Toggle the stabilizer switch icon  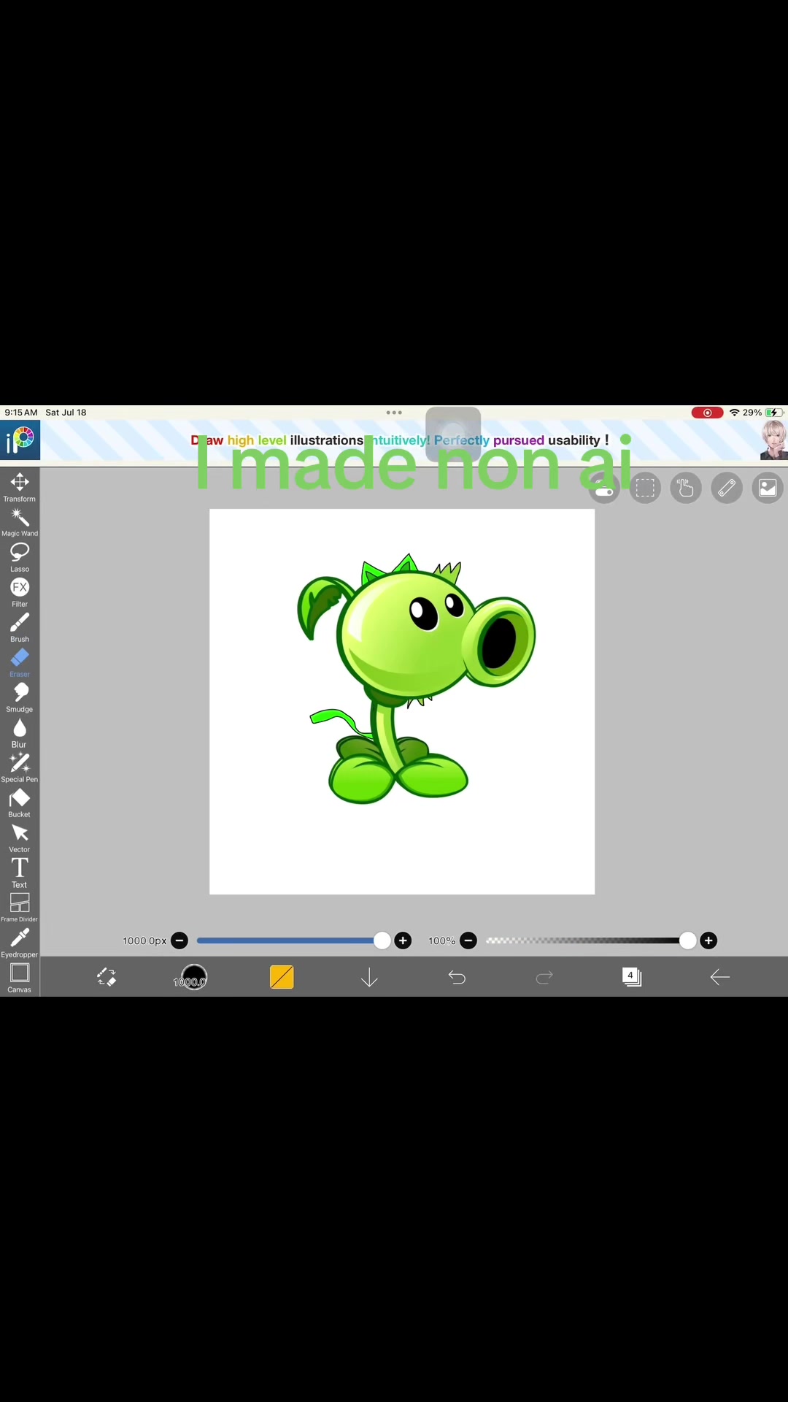tap(604, 489)
